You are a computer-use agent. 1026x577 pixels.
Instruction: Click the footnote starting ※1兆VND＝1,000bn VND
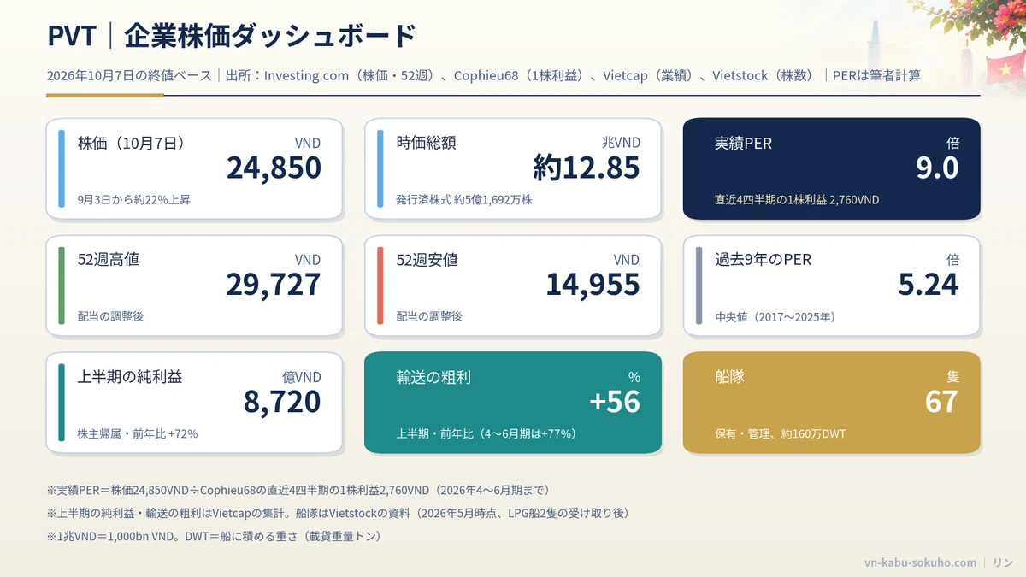point(214,537)
